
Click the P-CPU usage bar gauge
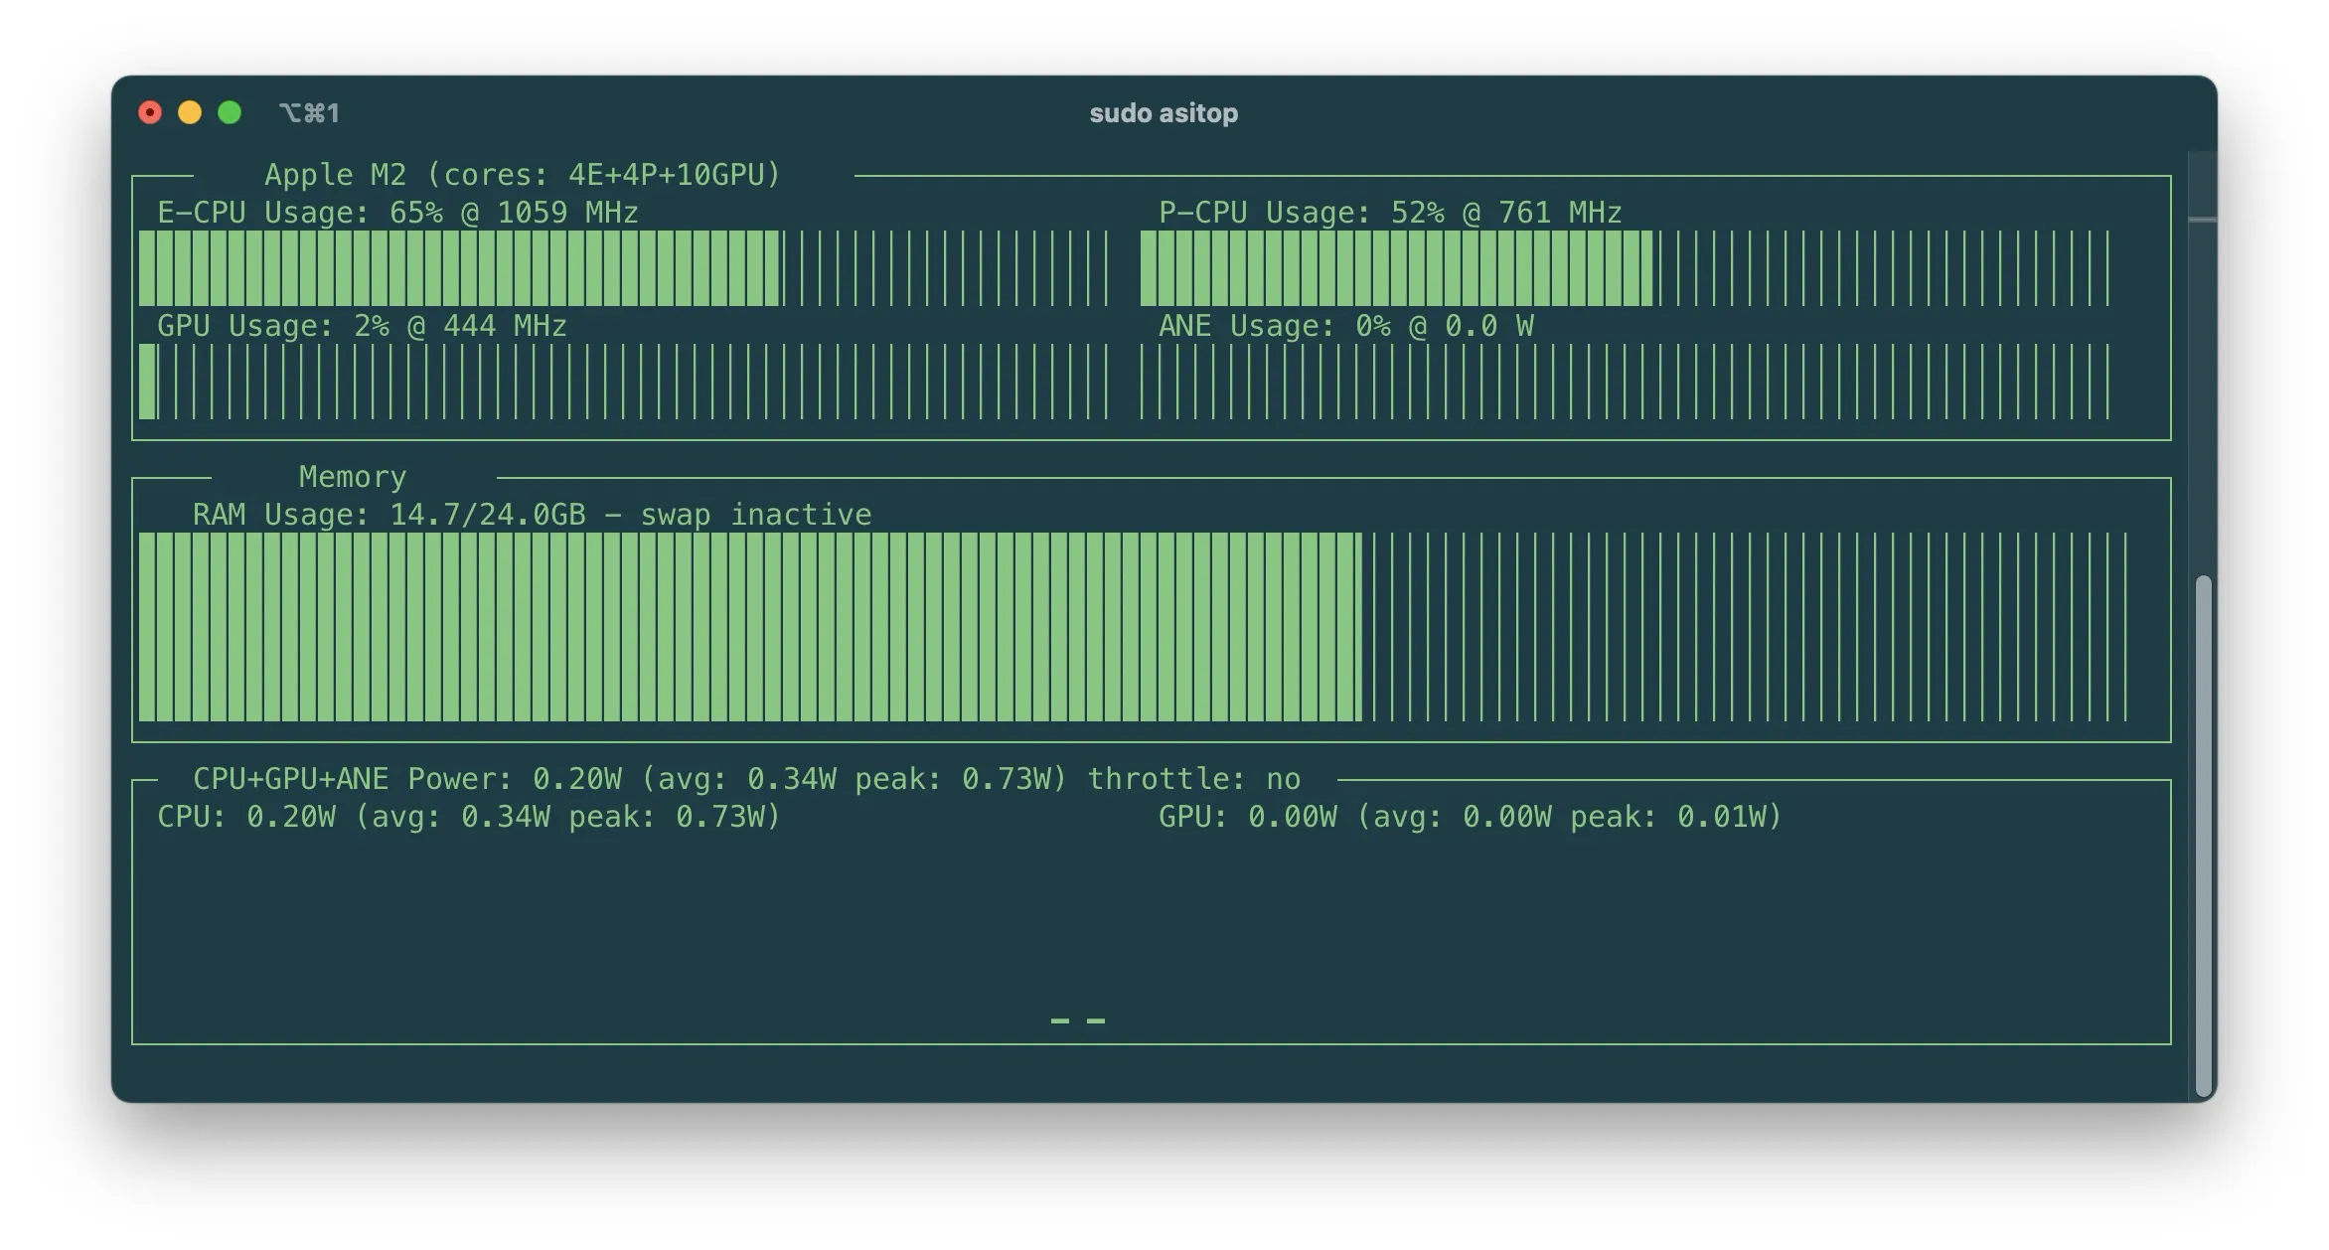tap(1624, 268)
